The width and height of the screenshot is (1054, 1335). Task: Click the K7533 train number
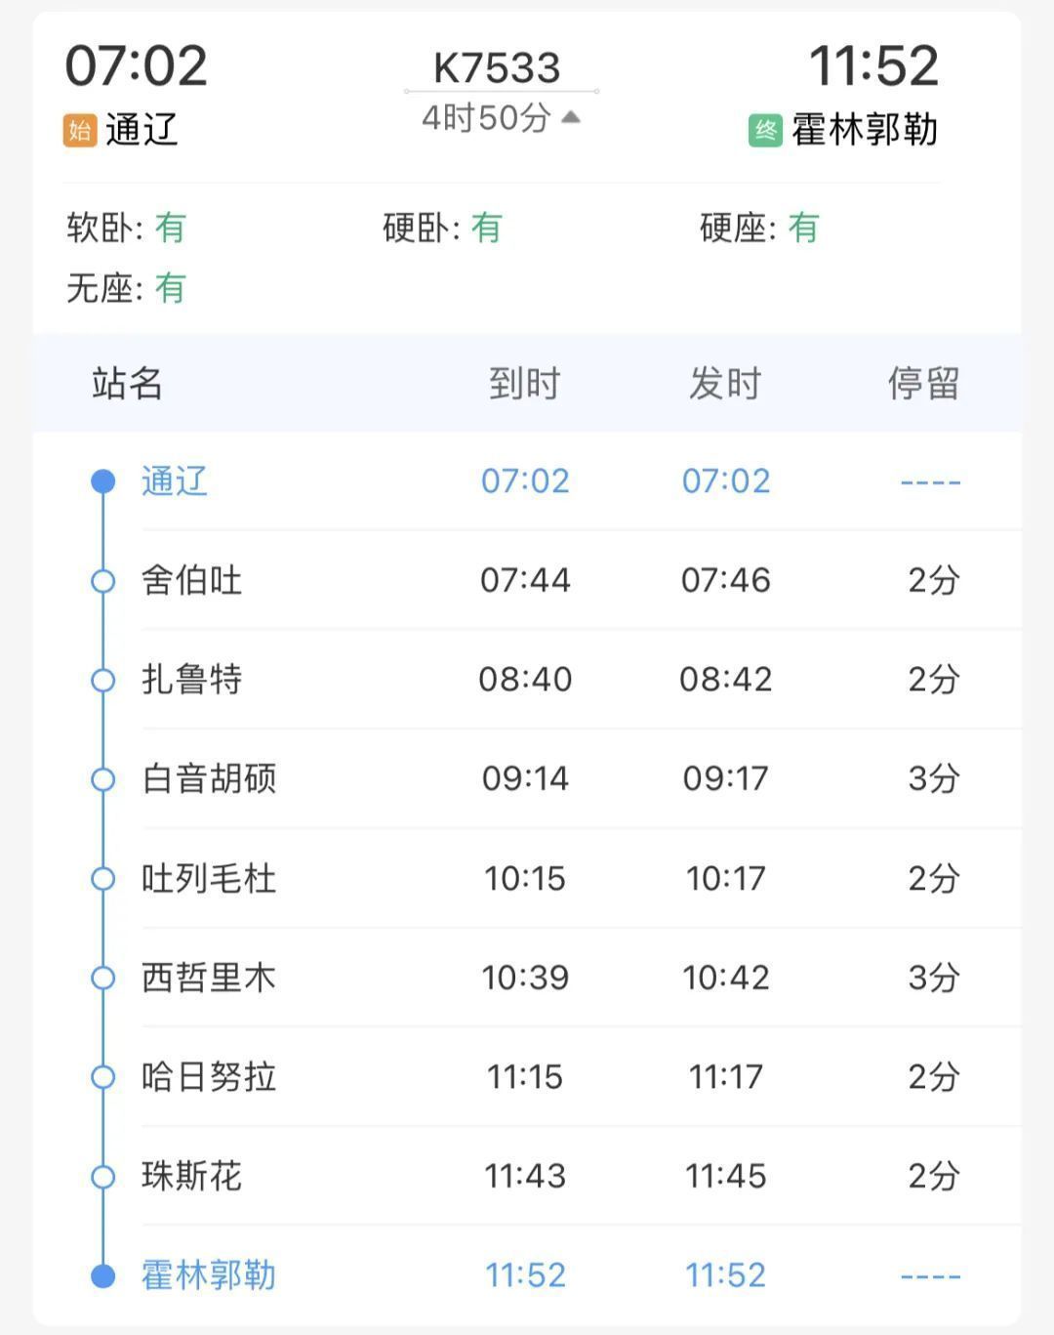[497, 67]
